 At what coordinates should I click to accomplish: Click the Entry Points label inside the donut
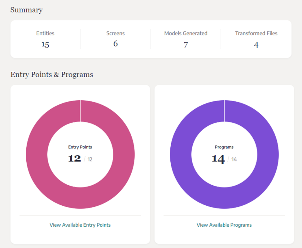coord(80,147)
